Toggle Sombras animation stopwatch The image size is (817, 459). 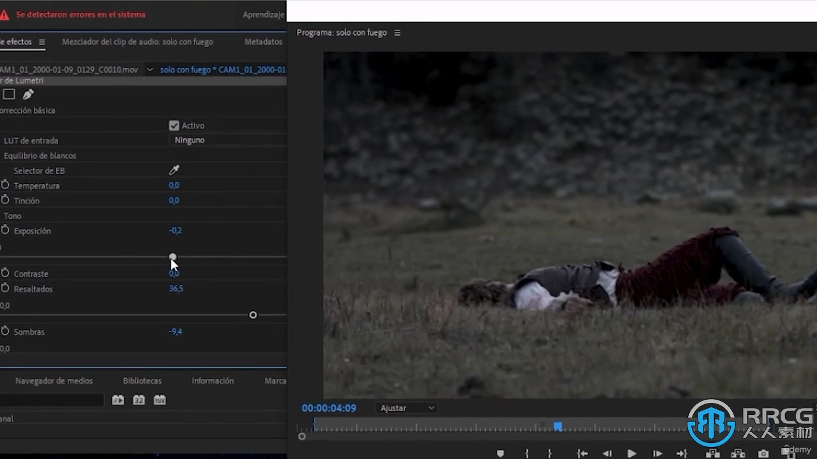5,331
